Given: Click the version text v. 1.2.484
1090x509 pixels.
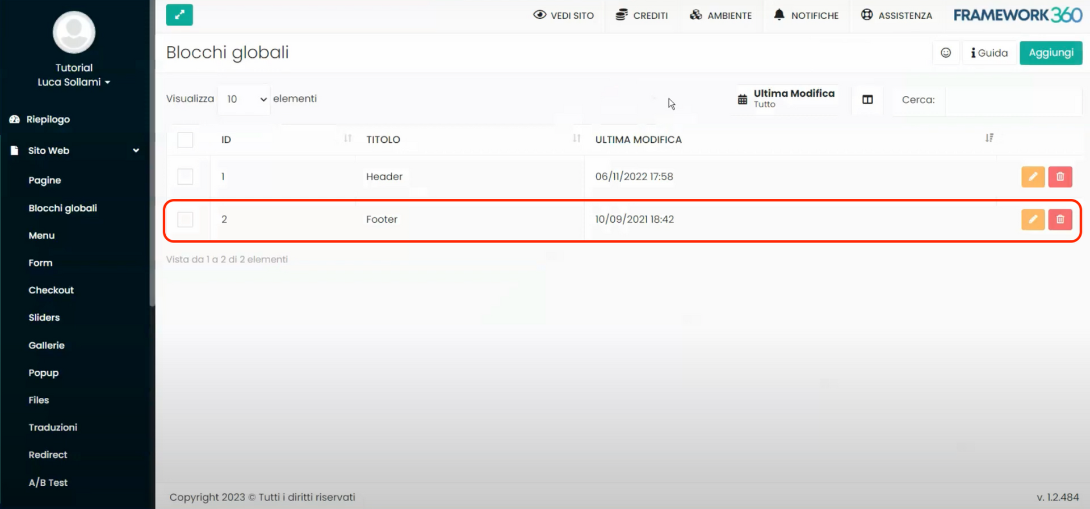Looking at the screenshot, I should click(x=1058, y=497).
